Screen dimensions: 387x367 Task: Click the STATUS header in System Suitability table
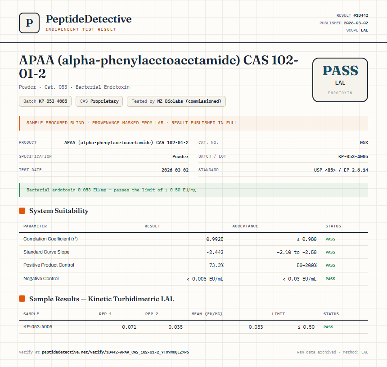(333, 226)
